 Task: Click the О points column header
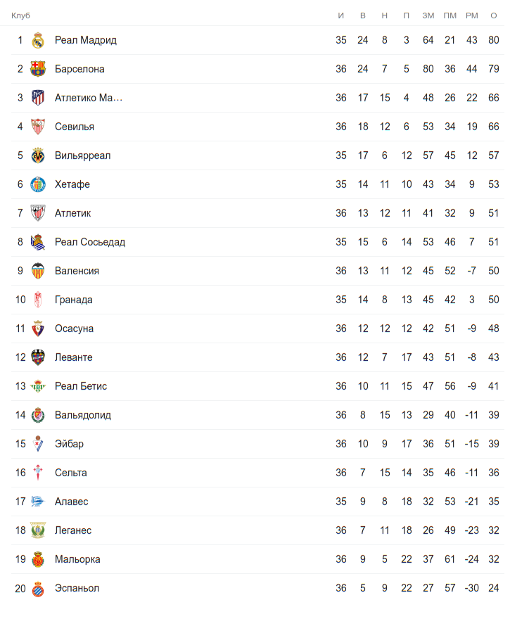[494, 15]
